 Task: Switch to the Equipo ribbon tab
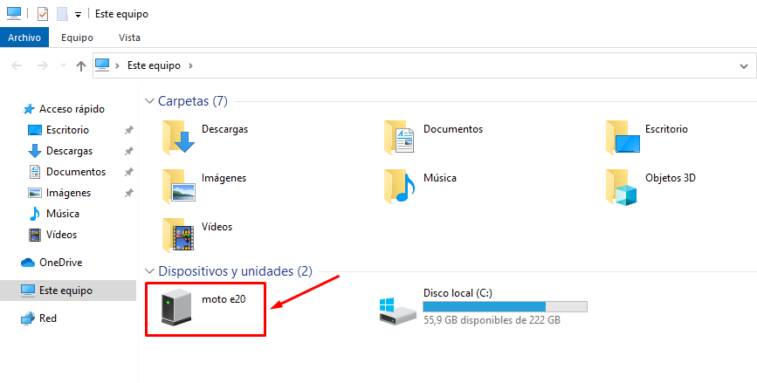78,38
